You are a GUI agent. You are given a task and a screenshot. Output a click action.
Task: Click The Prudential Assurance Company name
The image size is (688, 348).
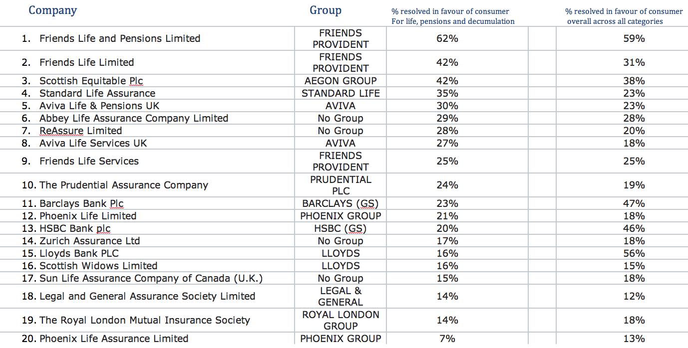pyautogui.click(x=123, y=185)
